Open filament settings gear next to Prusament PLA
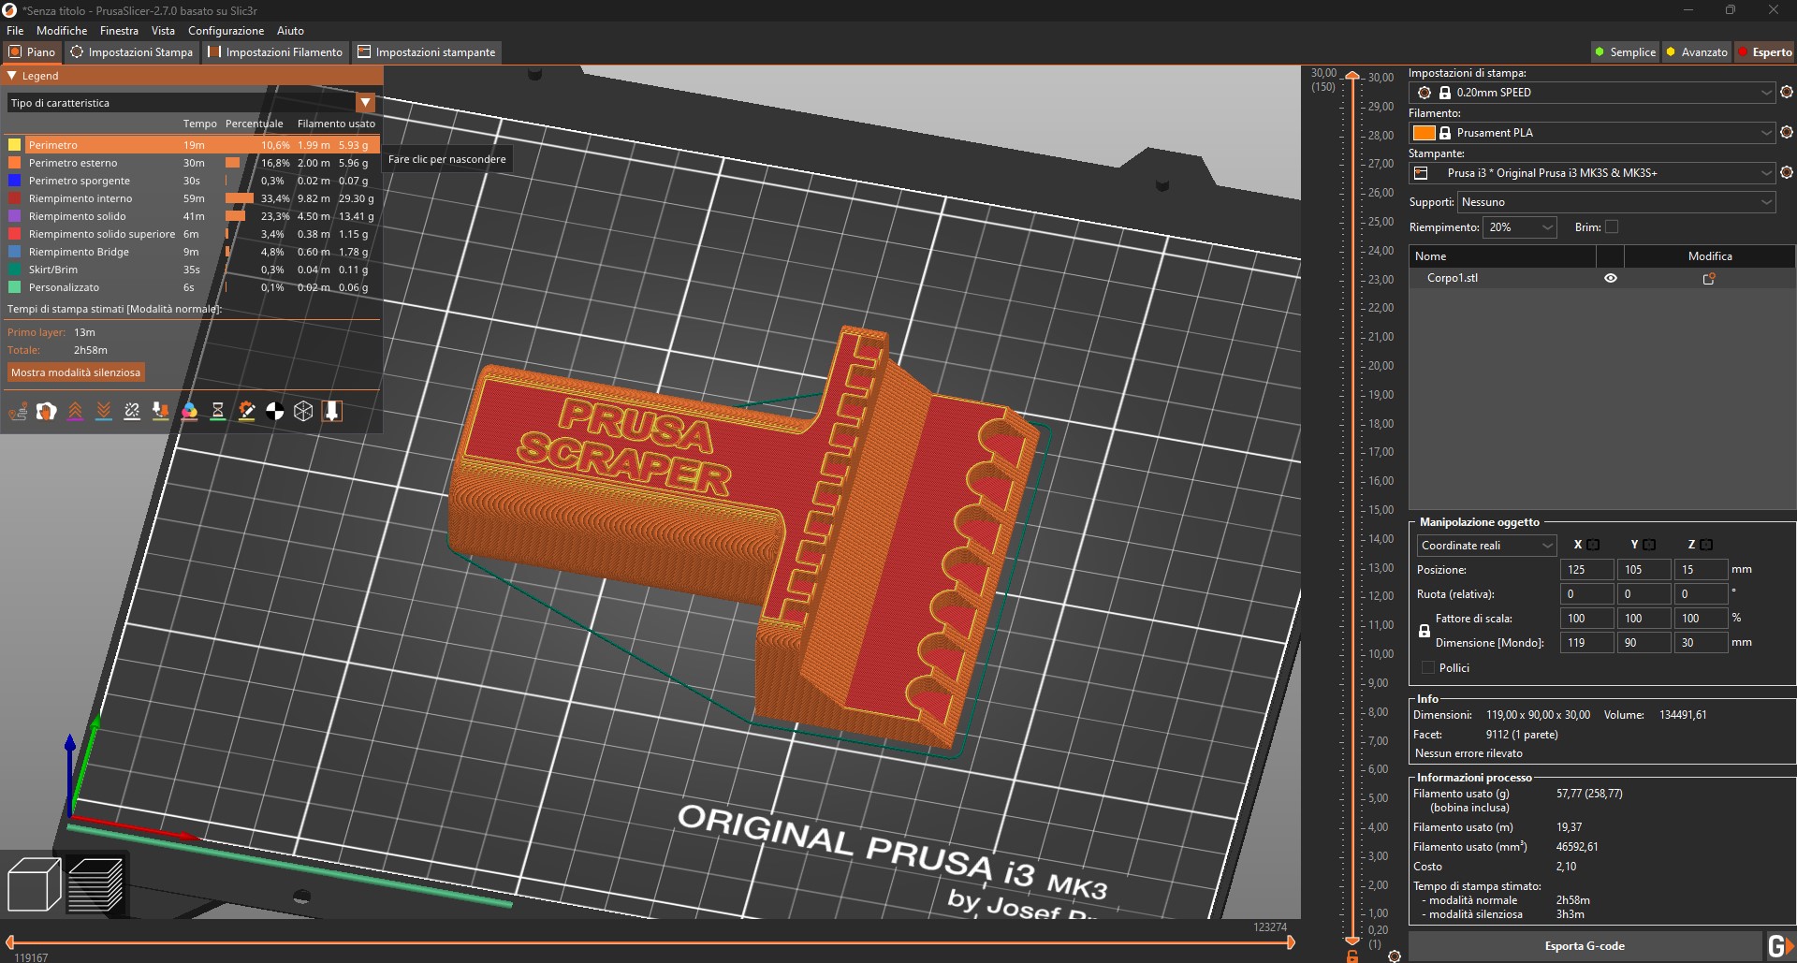Viewport: 1797px width, 963px height. tap(1787, 133)
